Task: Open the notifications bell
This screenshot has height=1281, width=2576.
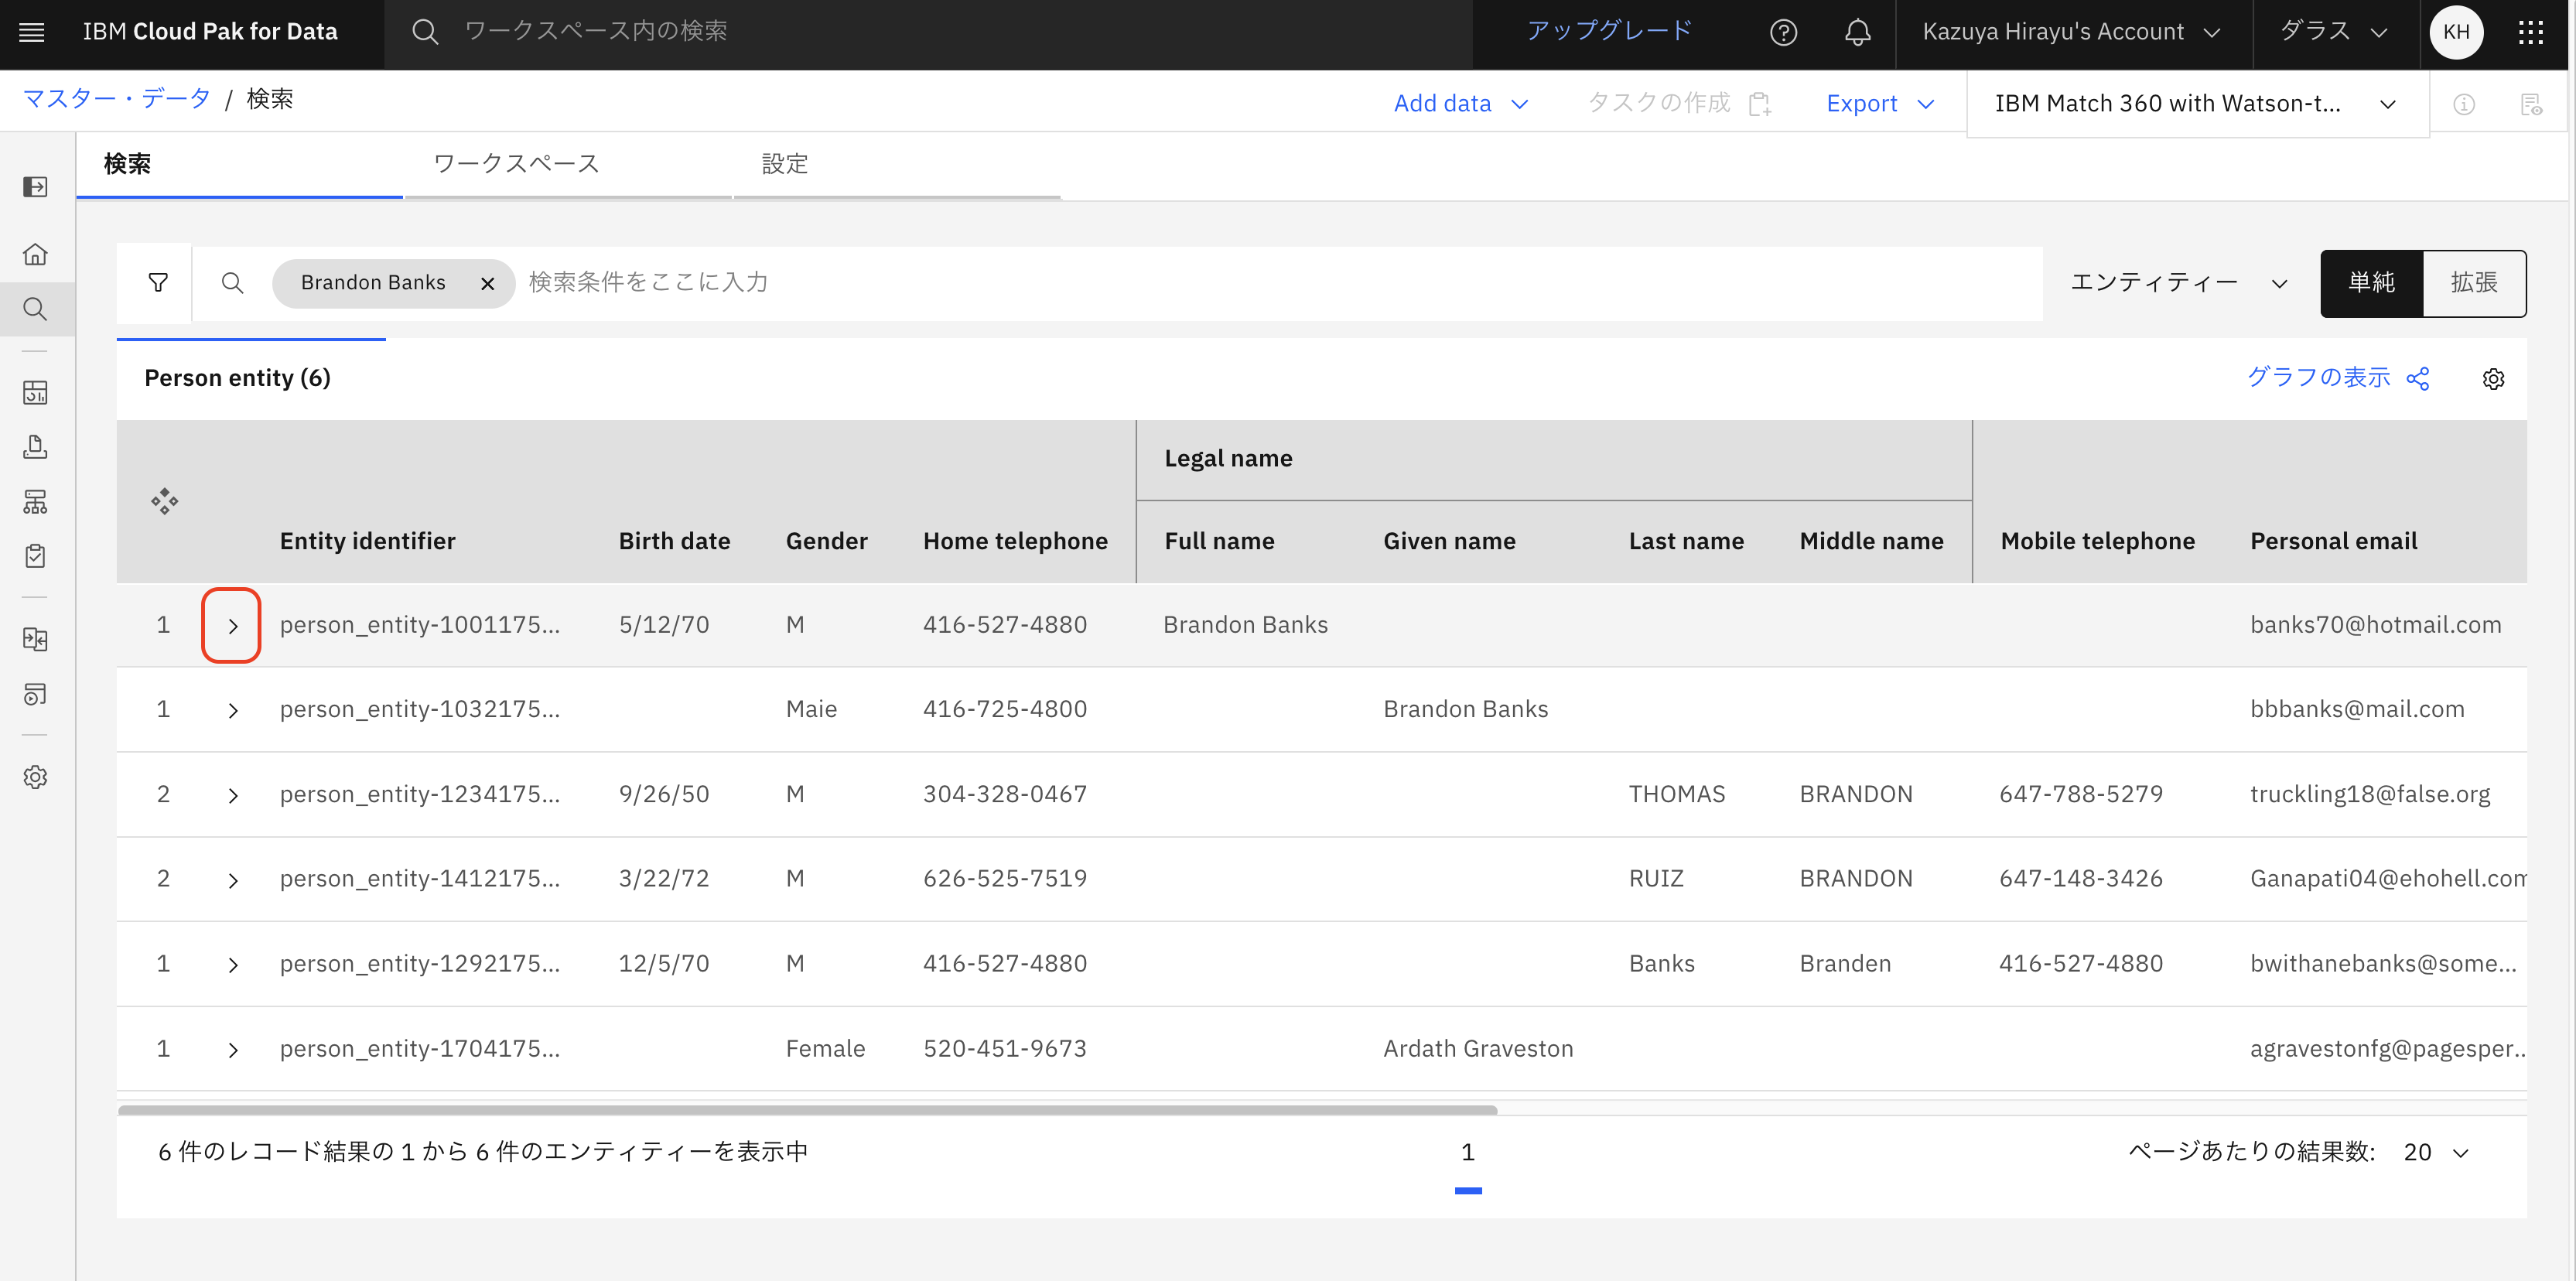Action: pyautogui.click(x=1857, y=31)
